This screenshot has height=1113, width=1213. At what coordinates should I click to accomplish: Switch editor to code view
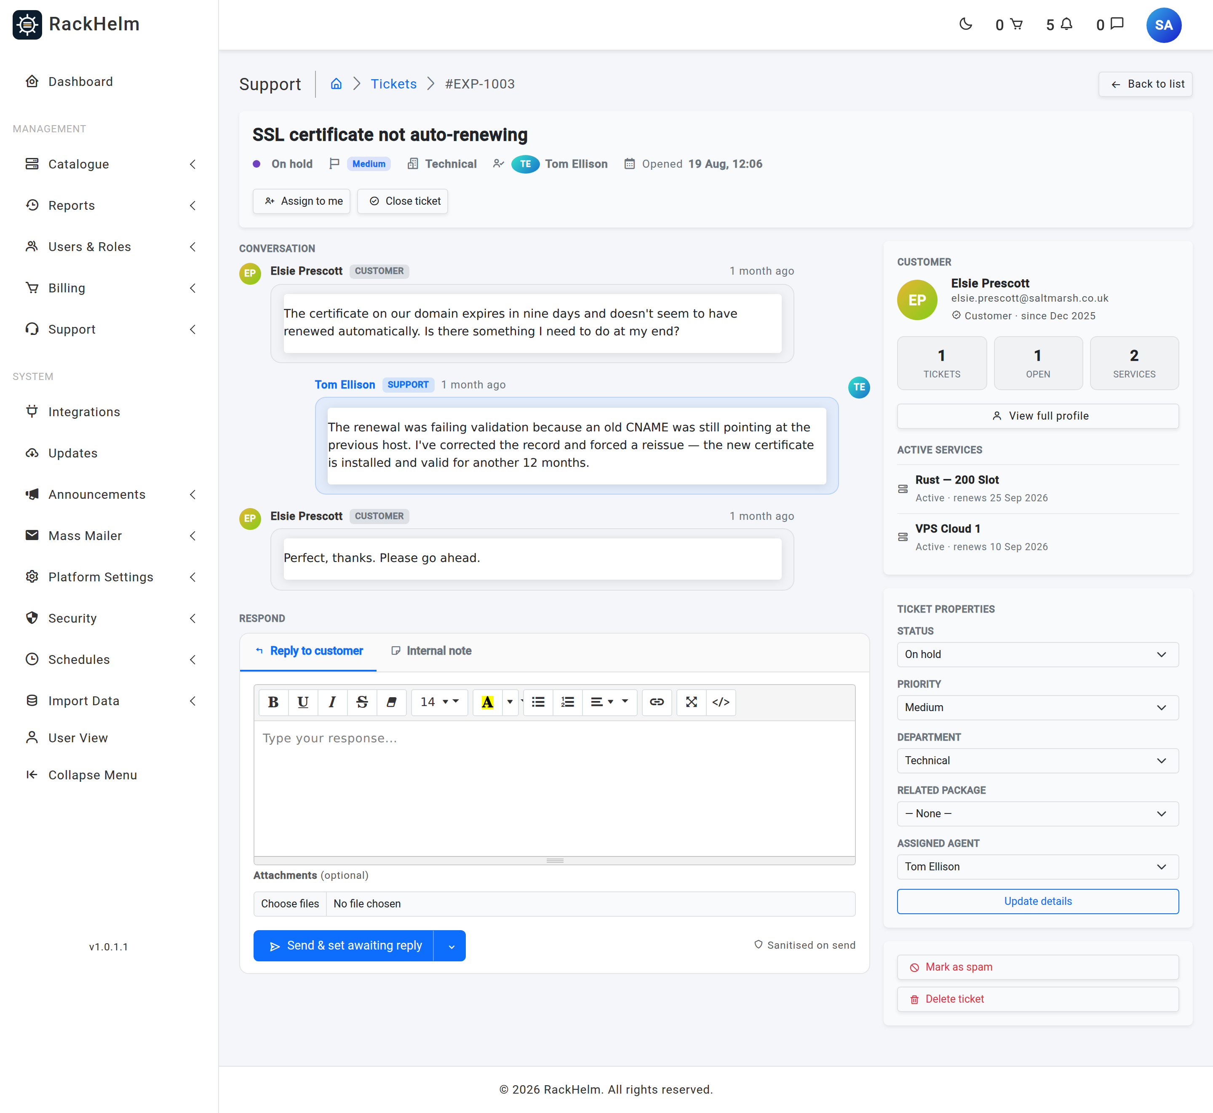point(721,702)
